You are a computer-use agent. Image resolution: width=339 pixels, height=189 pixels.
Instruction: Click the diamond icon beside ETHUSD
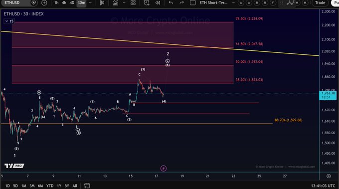pos(34,3)
